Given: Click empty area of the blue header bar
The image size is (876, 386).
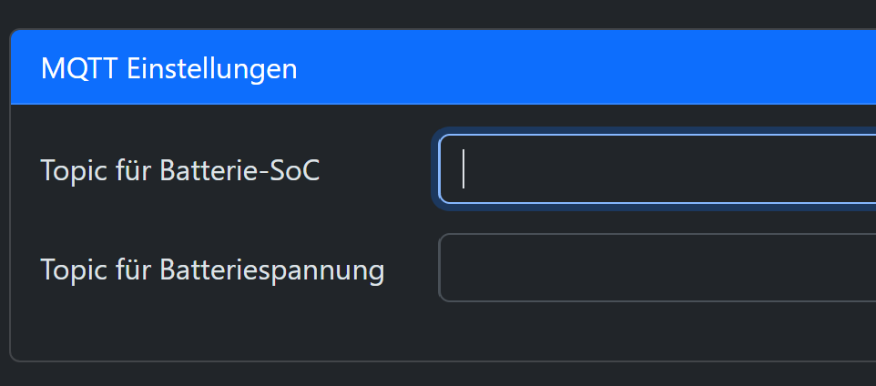Looking at the screenshot, I should tap(592, 68).
